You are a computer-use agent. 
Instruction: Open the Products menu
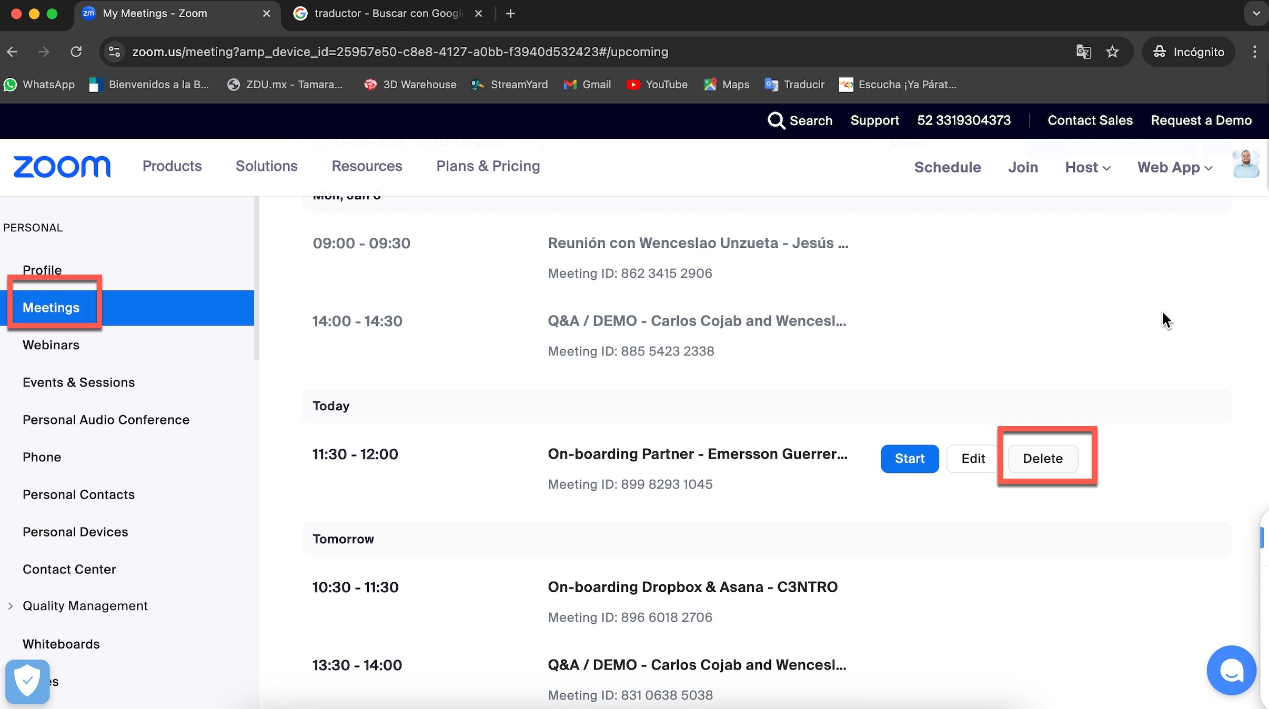click(x=172, y=166)
